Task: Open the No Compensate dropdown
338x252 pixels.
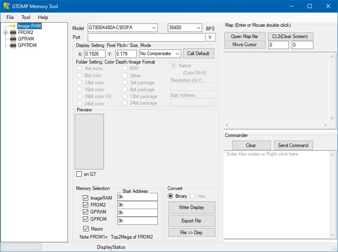Action: pos(177,53)
